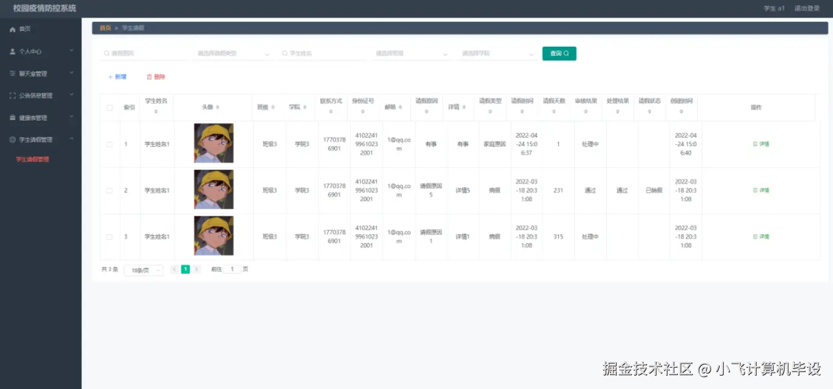
Task: Click the 已销假 status in row 2
Action: click(x=654, y=190)
